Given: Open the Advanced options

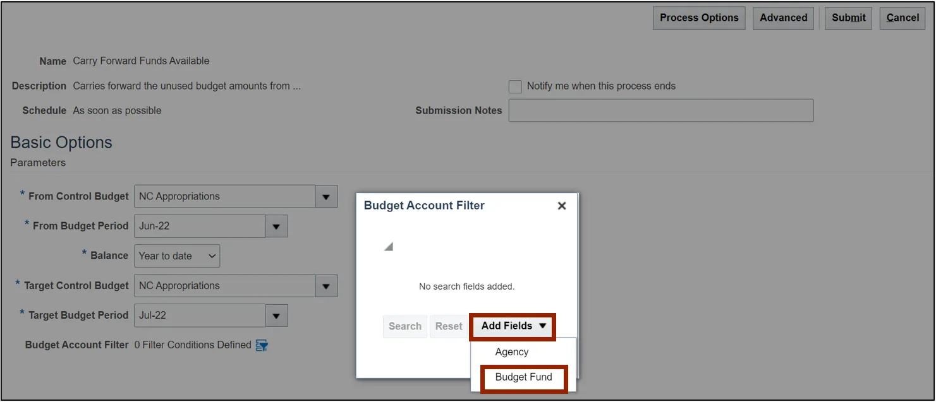Looking at the screenshot, I should coord(783,18).
